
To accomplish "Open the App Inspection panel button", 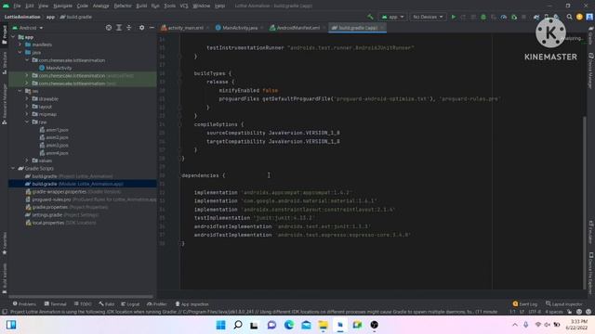I will click(192, 304).
